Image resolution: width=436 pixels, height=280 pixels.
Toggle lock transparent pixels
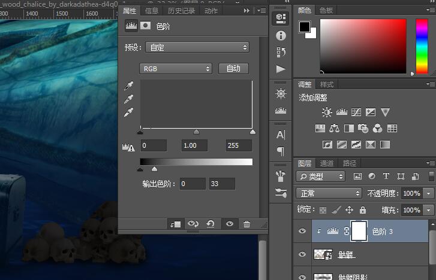point(323,210)
